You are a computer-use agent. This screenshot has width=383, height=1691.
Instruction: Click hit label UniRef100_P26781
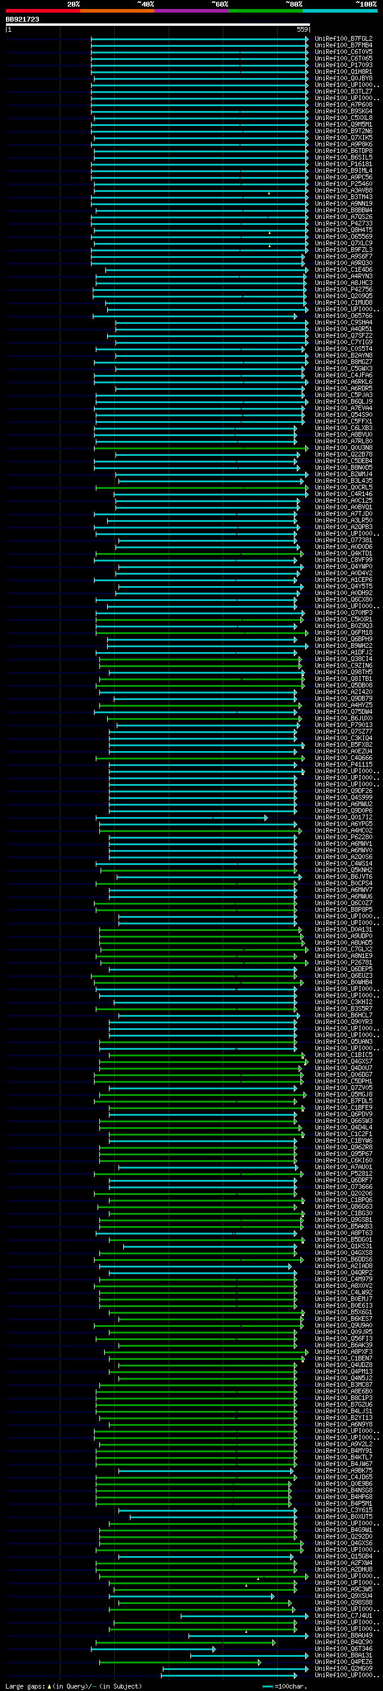[344, 962]
